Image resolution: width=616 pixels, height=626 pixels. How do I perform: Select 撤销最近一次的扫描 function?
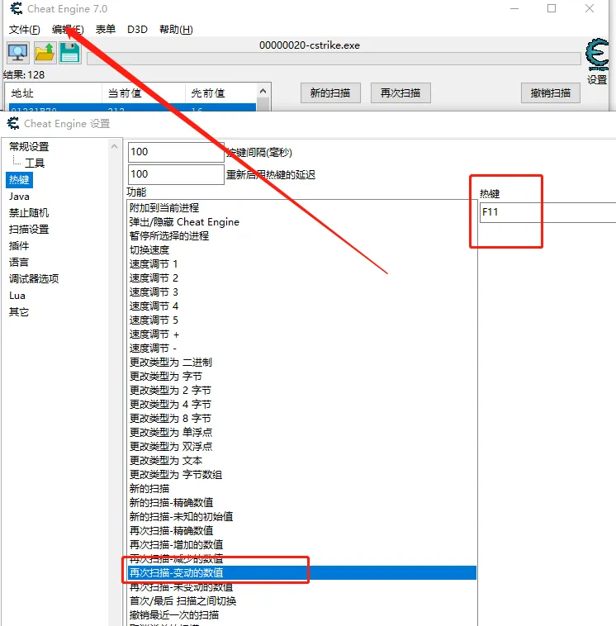coord(302,614)
